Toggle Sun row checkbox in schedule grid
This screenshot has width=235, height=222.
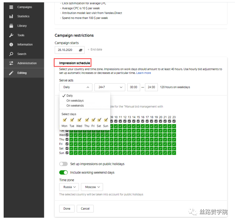[67, 153]
